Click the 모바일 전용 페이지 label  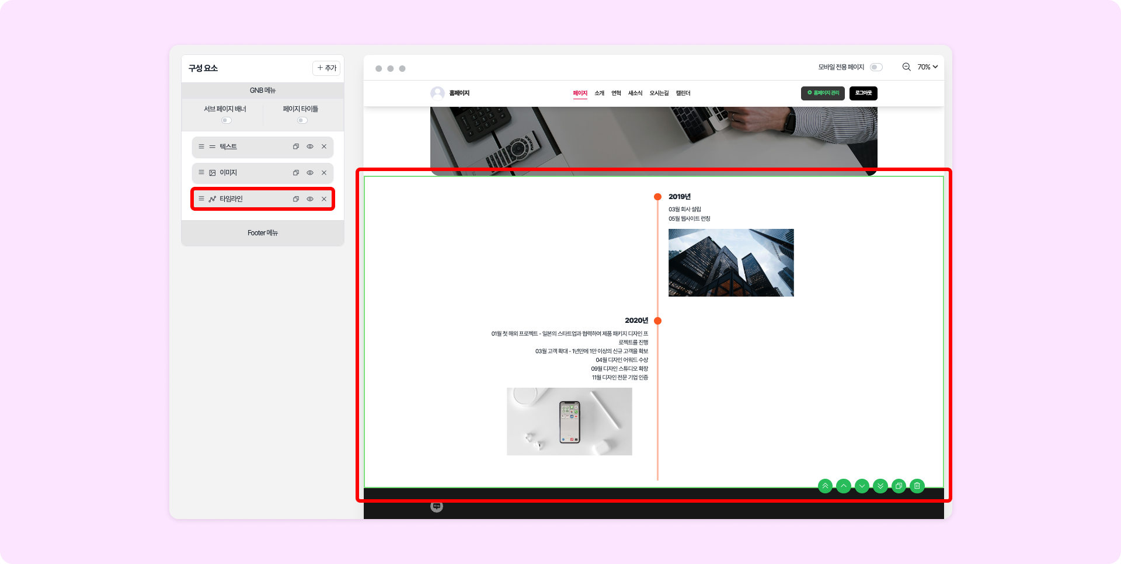(841, 67)
